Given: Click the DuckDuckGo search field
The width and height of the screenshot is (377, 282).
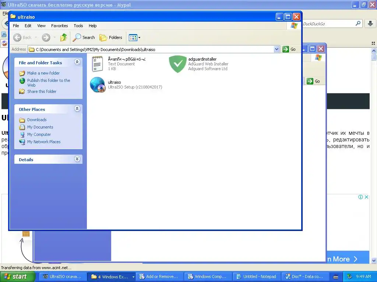Looking at the screenshot, I should (x=328, y=24).
